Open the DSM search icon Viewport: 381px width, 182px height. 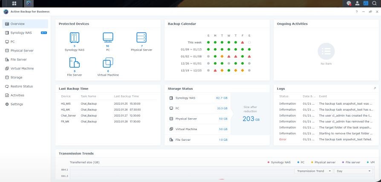coord(374,3)
